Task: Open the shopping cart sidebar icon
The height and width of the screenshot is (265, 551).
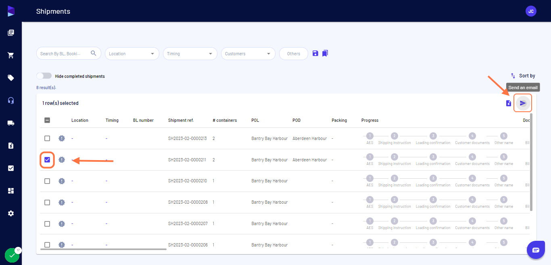Action: tap(11, 55)
